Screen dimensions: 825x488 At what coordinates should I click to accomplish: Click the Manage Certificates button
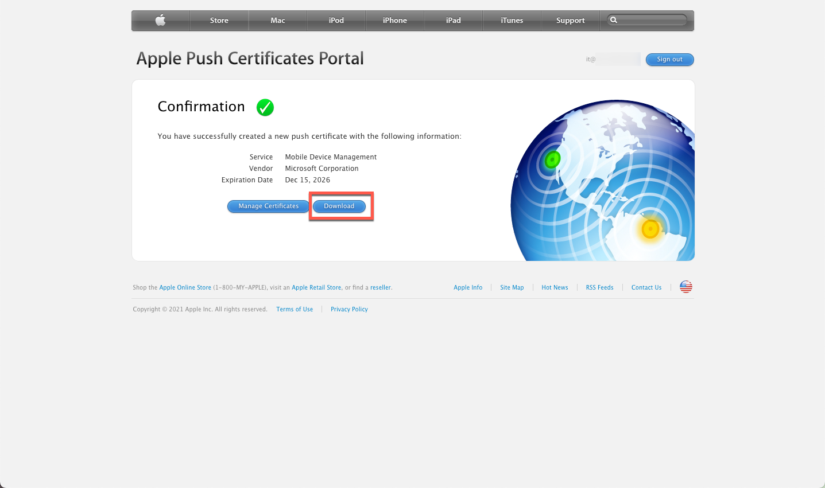coord(268,206)
